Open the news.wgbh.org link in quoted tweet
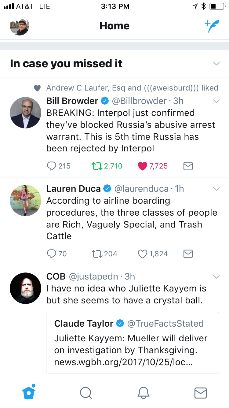The image size is (229, 408). point(122,362)
